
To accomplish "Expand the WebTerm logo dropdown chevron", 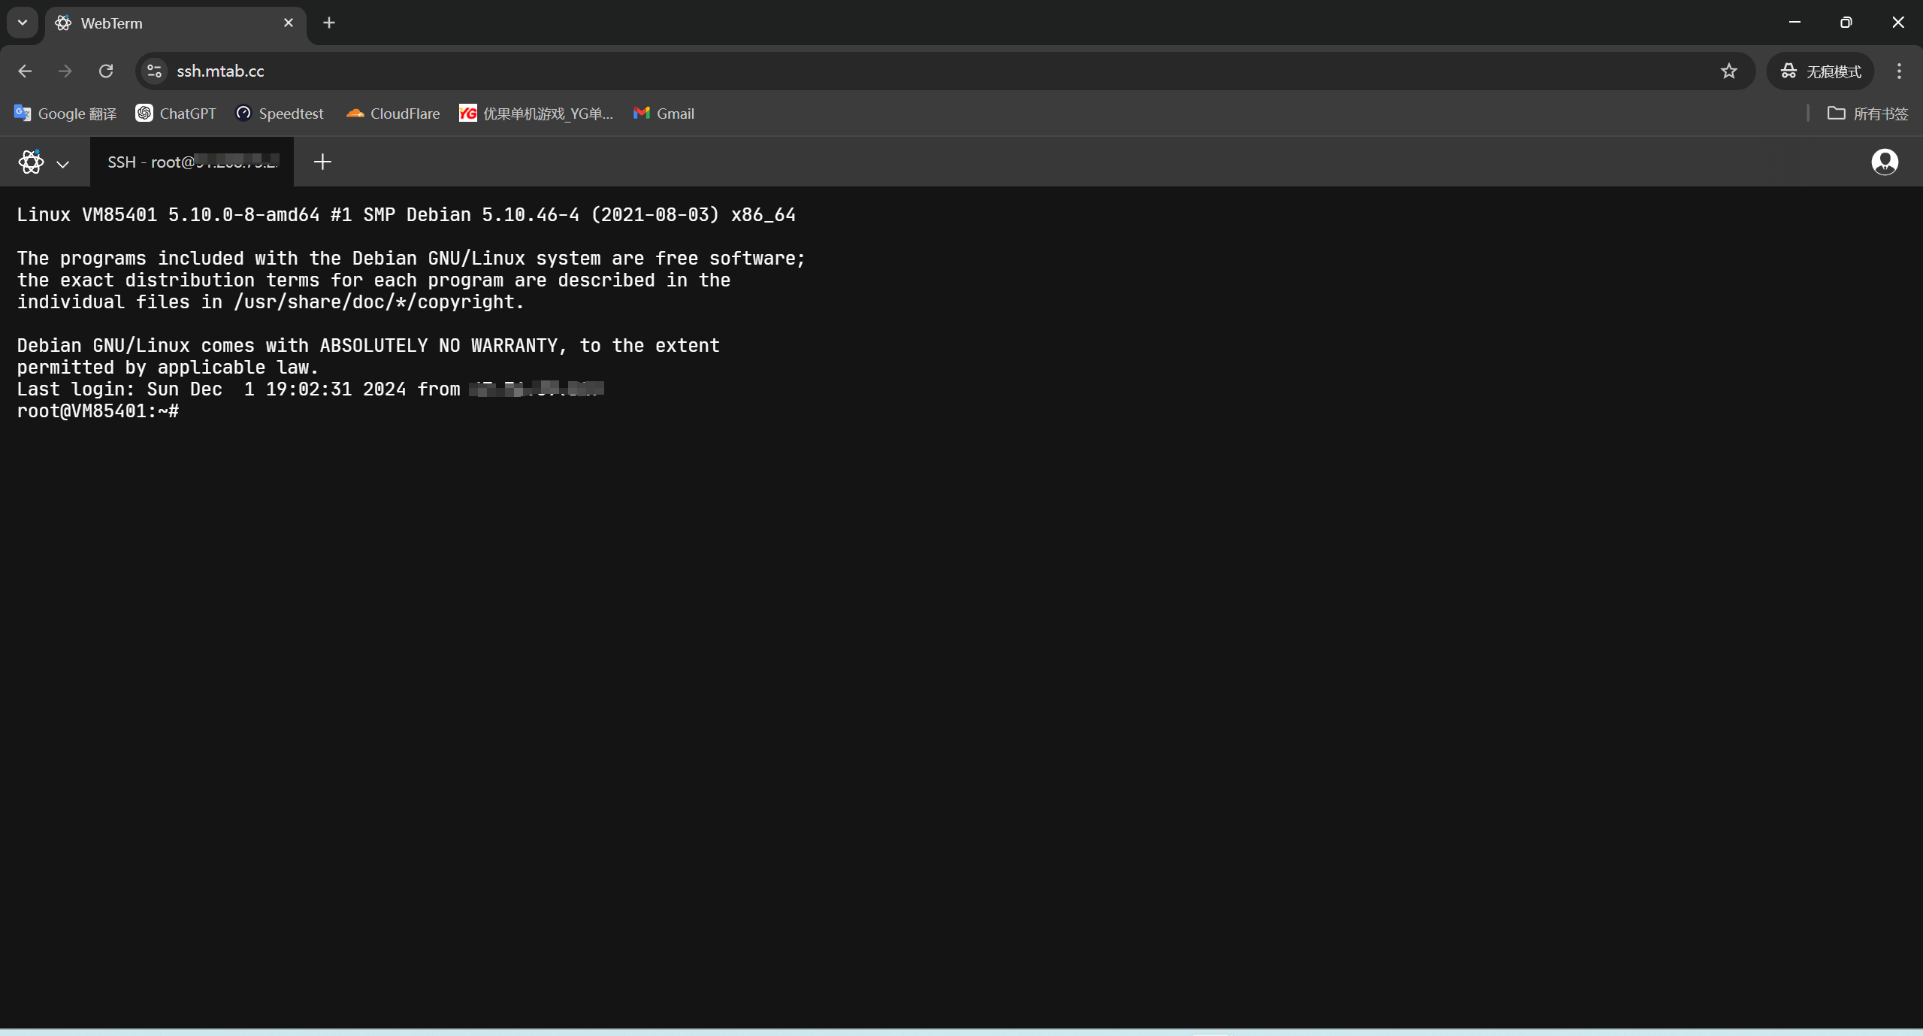I will pos(63,163).
